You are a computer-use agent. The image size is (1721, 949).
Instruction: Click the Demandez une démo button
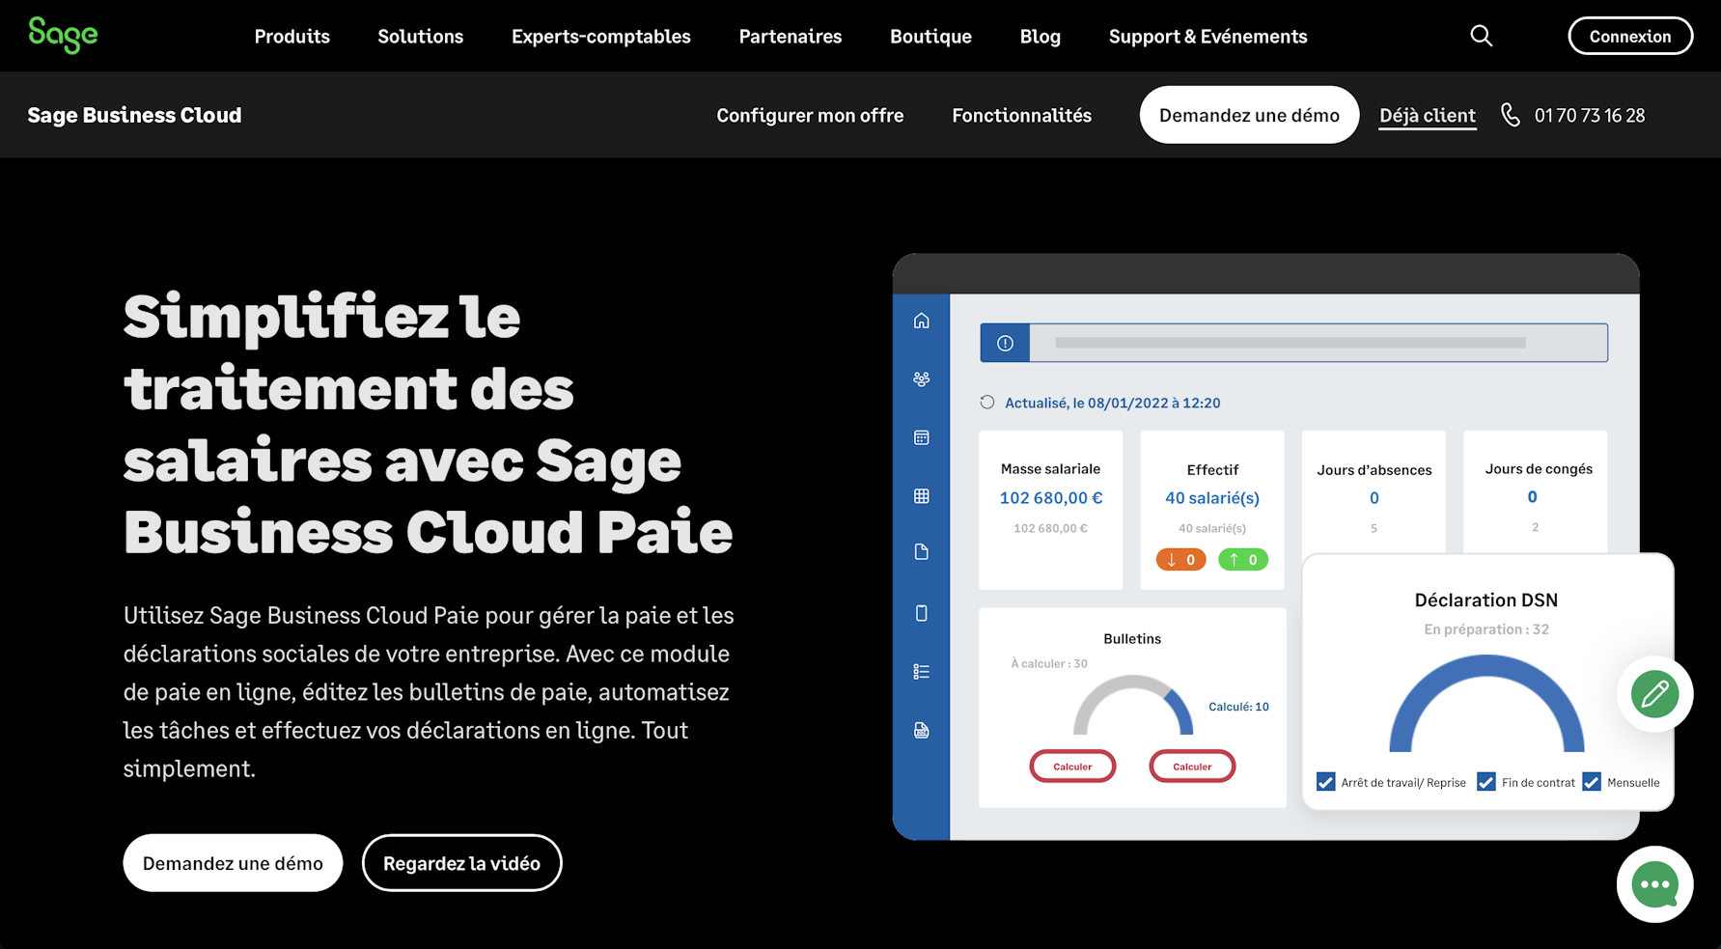(x=1249, y=115)
